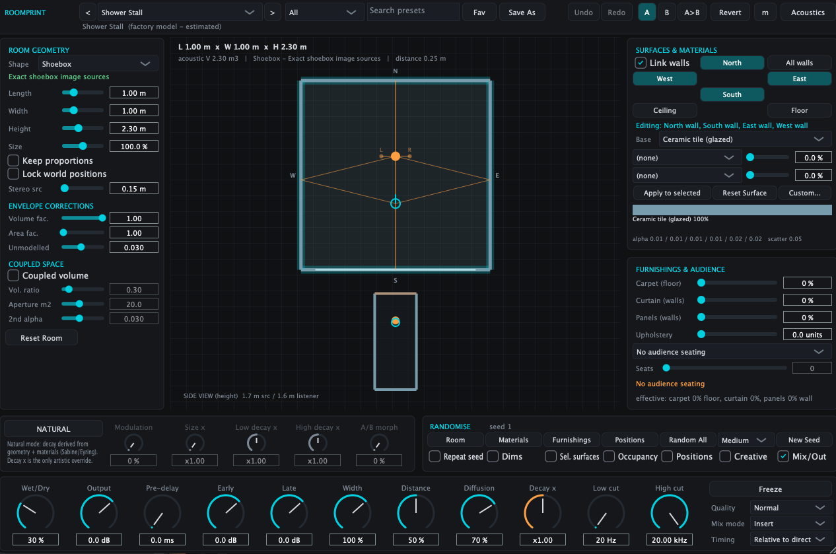Viewport: 836px width, 554px height.
Task: Click the High cut knob
Action: pos(670,514)
